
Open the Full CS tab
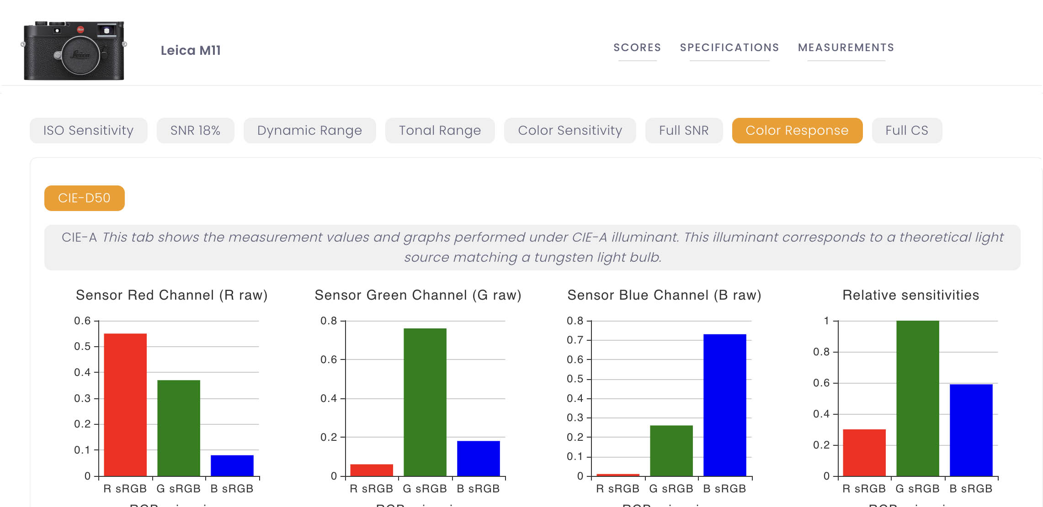click(x=907, y=131)
